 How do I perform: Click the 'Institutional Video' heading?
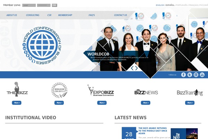(31, 117)
